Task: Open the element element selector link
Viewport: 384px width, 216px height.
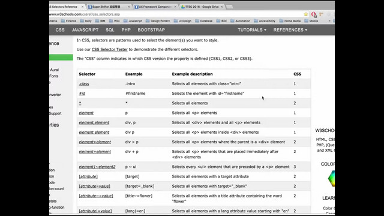Action: pos(94,132)
